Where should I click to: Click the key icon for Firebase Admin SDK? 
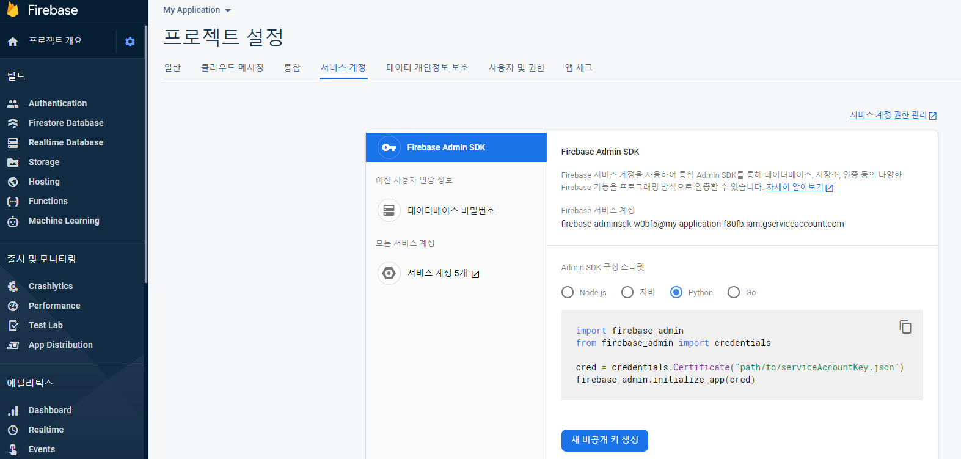389,147
